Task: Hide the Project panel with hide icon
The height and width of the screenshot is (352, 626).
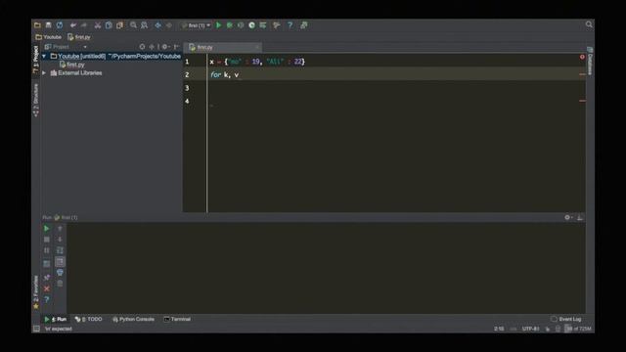Action: point(176,47)
